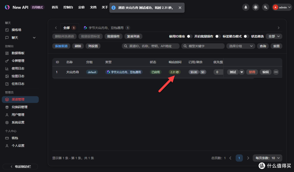The width and height of the screenshot is (294, 172).
Task: Select 渠道管理 in the sidebar
Action: pyautogui.click(x=20, y=99)
